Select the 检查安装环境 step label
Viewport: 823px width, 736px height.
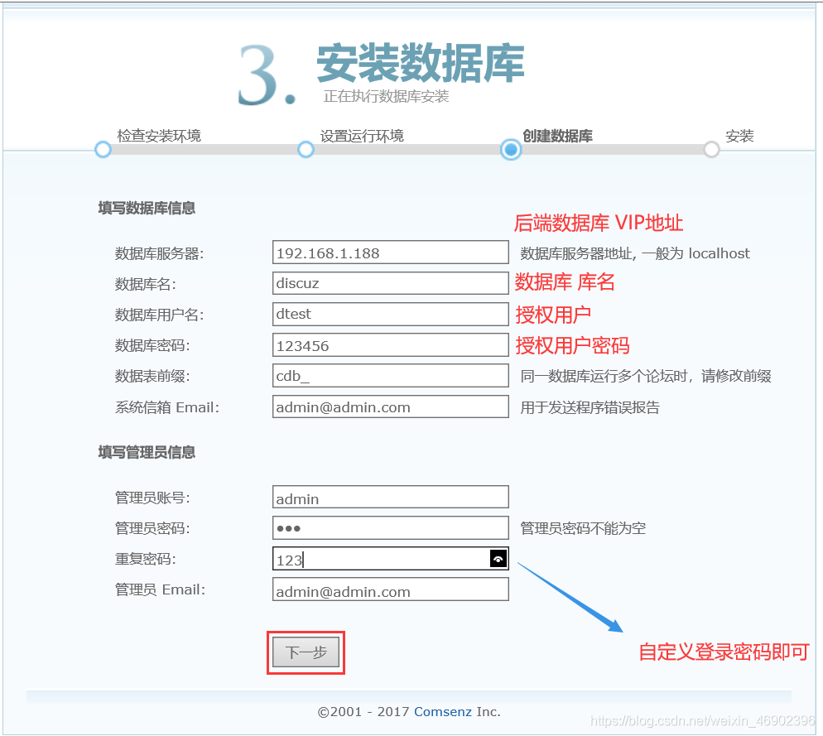158,136
